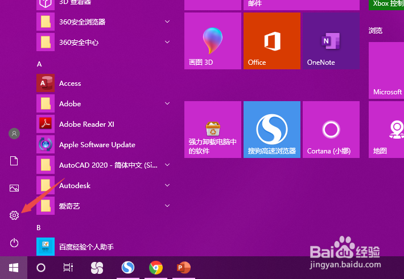Open the 地图 map tile

pyautogui.click(x=386, y=130)
